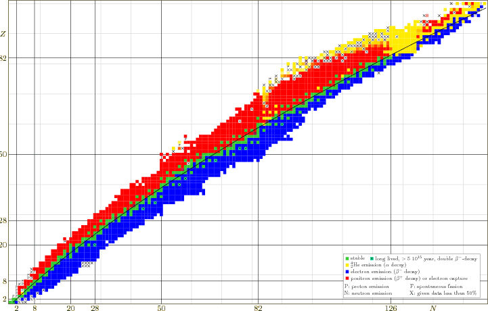
Task: Click the green 'stable' legend swatch
Action: click(347, 259)
